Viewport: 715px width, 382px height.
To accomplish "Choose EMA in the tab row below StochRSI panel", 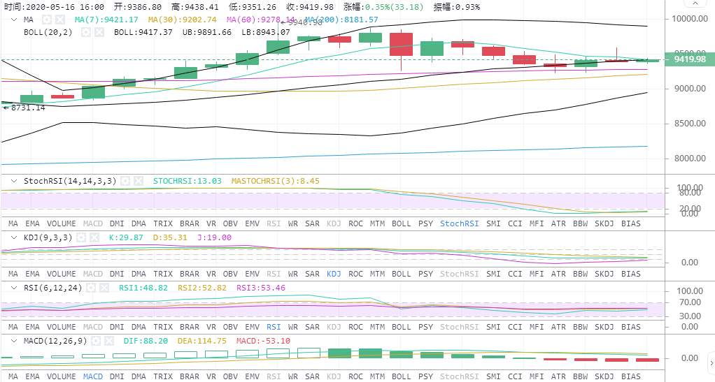I will click(32, 223).
